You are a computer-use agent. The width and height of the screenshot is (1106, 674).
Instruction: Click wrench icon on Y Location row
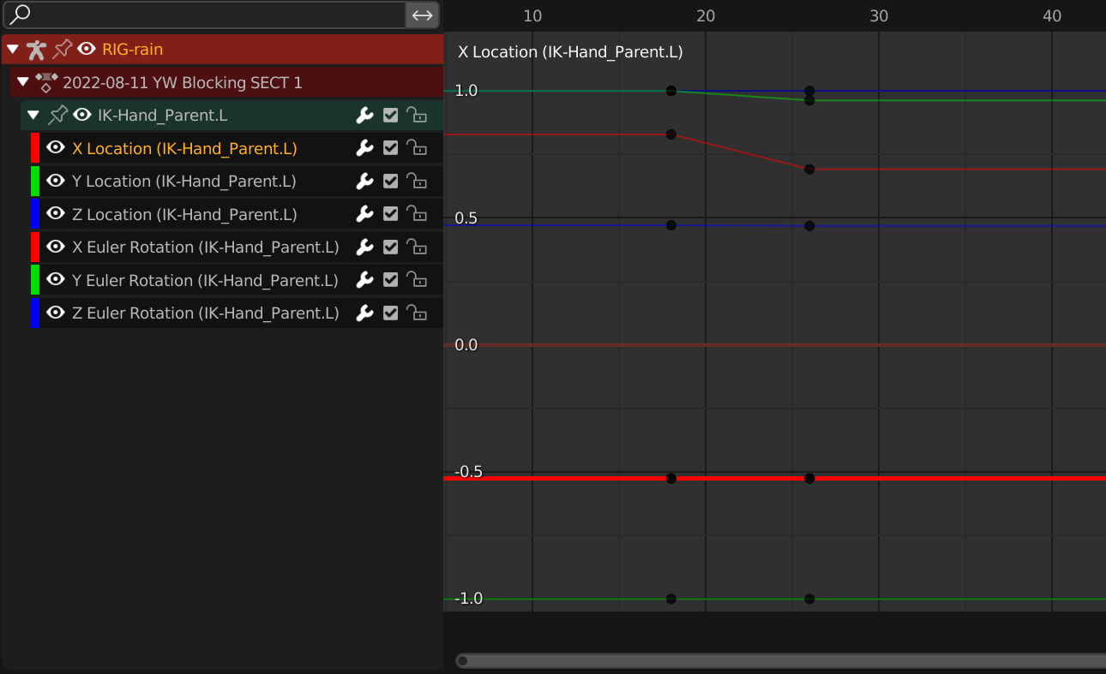(364, 182)
